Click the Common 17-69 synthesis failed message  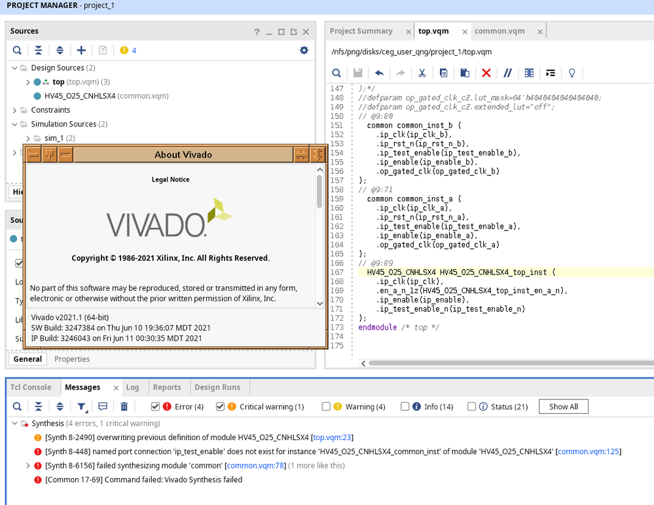click(x=143, y=480)
